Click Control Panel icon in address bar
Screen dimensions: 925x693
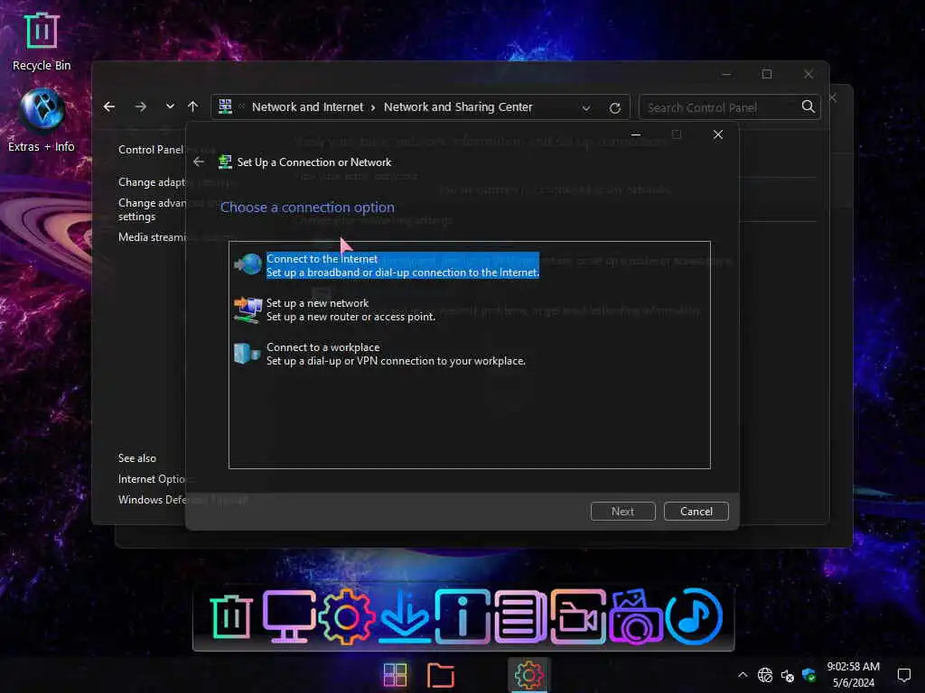(225, 106)
